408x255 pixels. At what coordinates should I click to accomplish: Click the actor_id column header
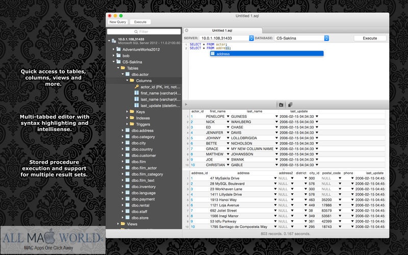pos(197,111)
